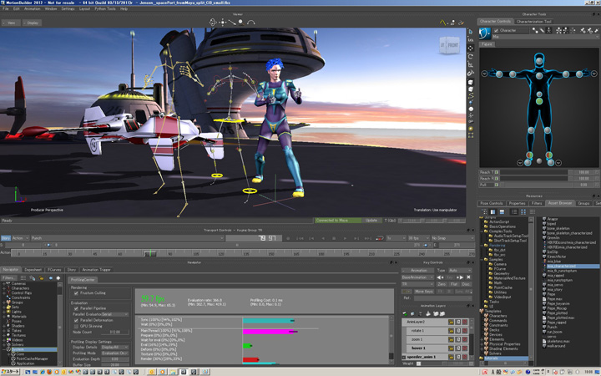Open the Python Tools menu
601x376 pixels.
[105, 8]
